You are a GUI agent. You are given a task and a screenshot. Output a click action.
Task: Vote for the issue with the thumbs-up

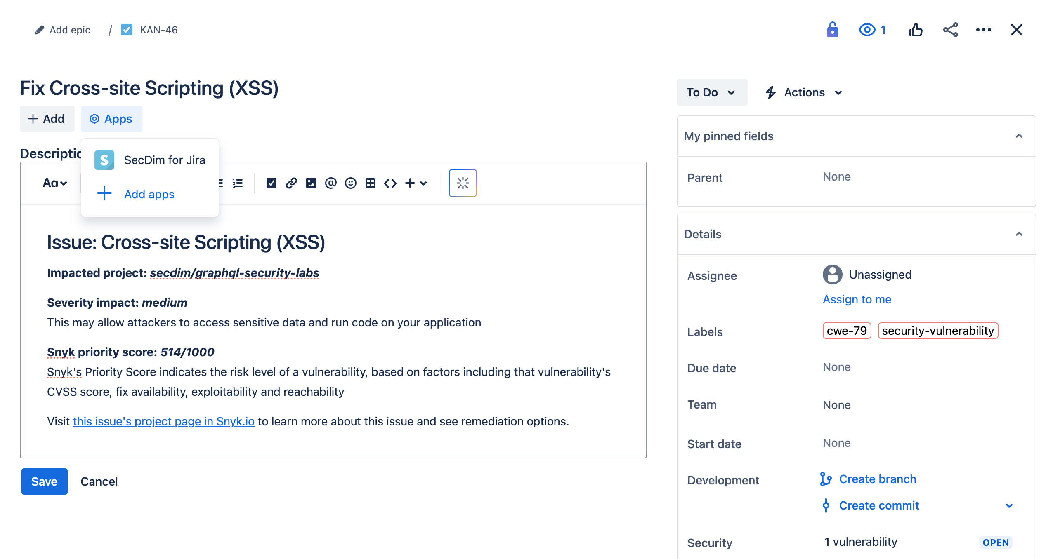coord(916,29)
